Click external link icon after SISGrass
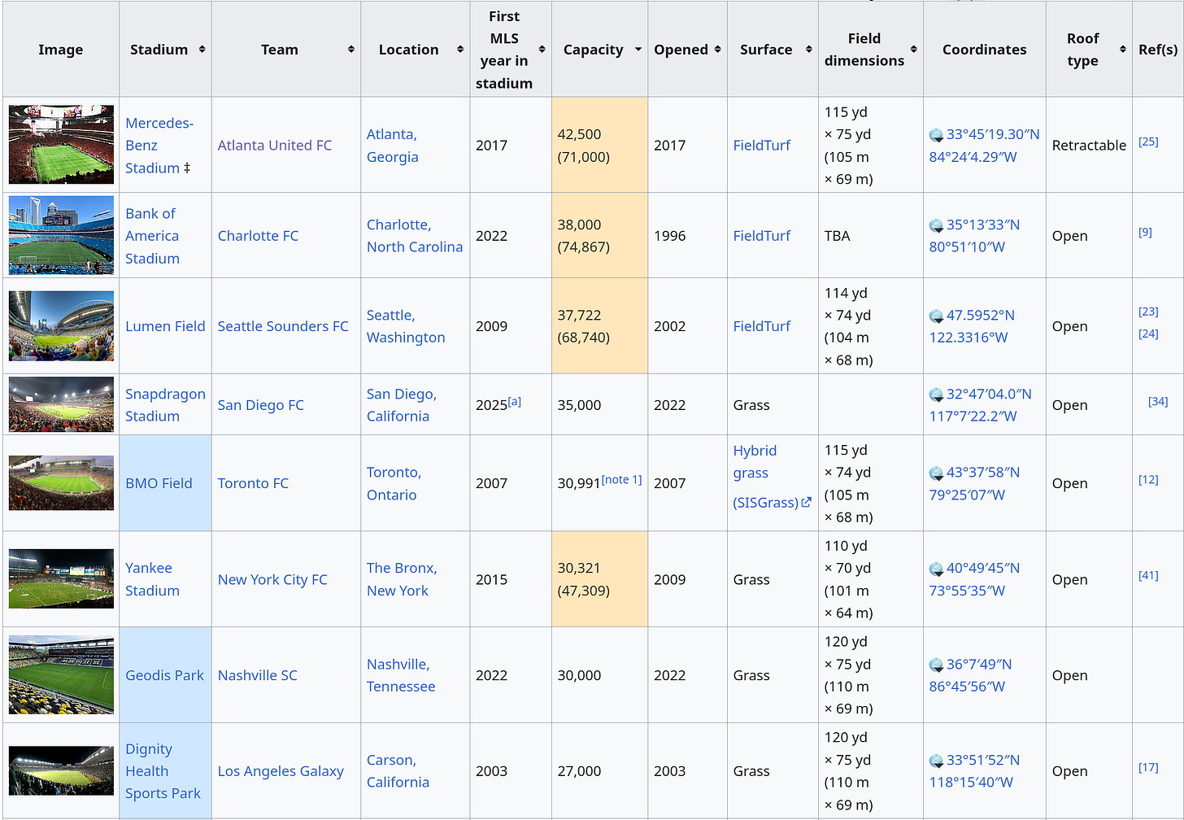Image resolution: width=1184 pixels, height=820 pixels. tap(806, 503)
